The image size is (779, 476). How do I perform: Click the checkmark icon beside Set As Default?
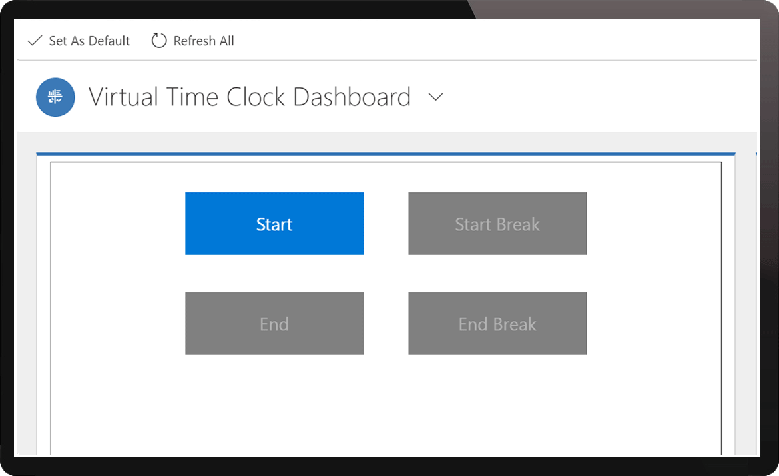click(35, 41)
